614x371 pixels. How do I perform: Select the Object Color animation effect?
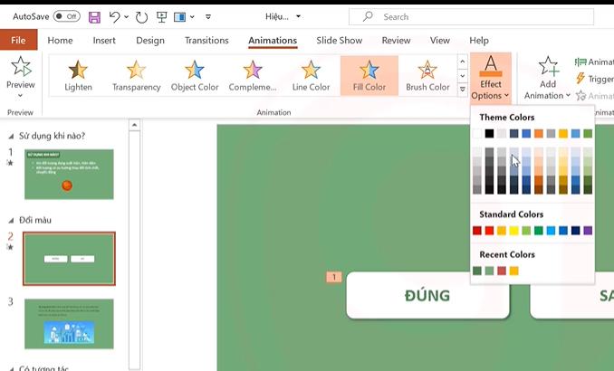pyautogui.click(x=194, y=75)
